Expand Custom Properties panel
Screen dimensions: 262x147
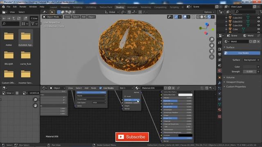point(236,87)
